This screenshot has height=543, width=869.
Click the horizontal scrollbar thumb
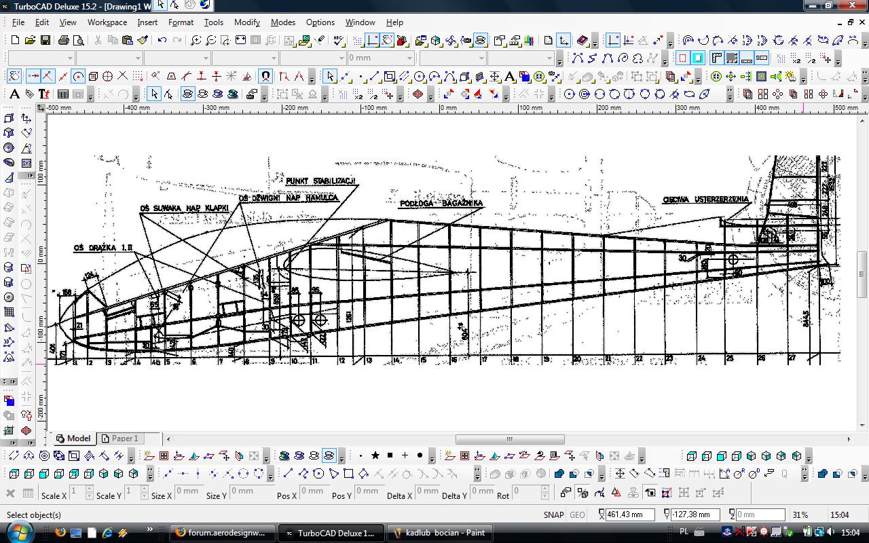[509, 439]
